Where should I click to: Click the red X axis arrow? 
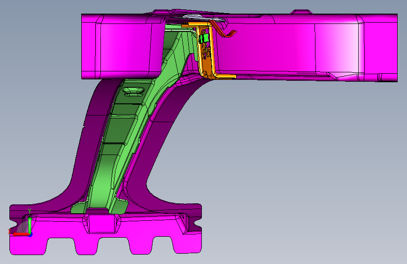pyautogui.click(x=20, y=234)
